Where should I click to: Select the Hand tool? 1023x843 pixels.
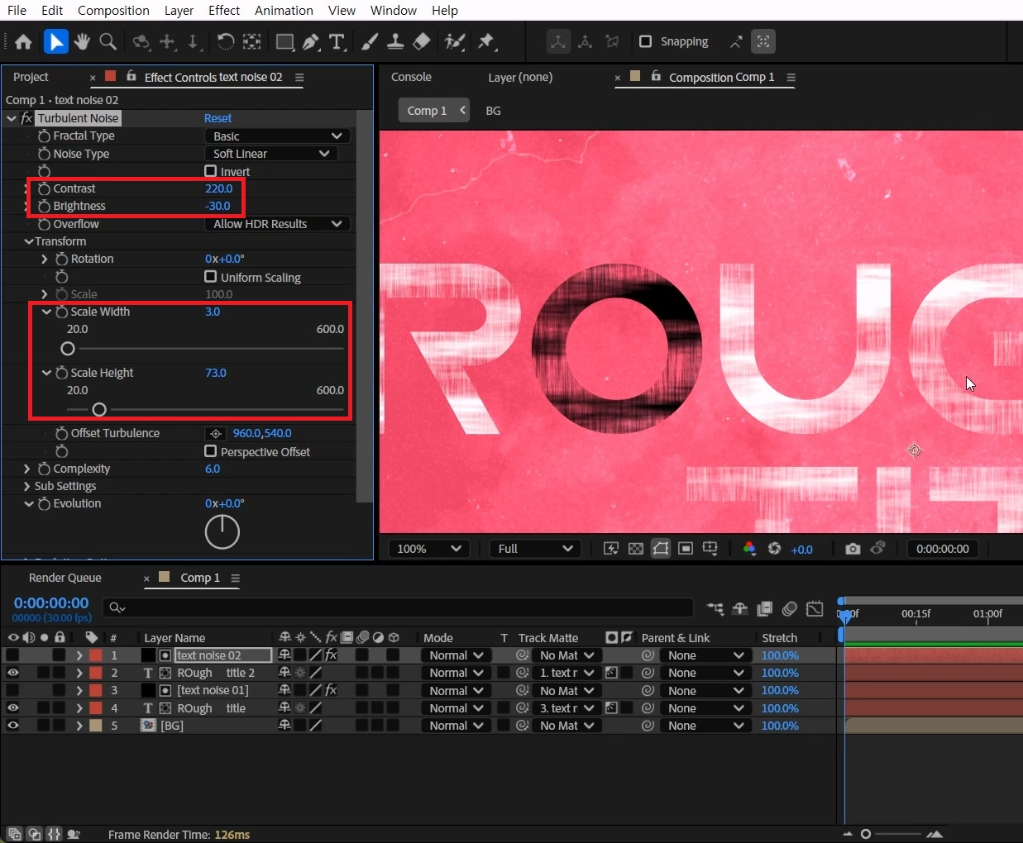pyautogui.click(x=82, y=41)
